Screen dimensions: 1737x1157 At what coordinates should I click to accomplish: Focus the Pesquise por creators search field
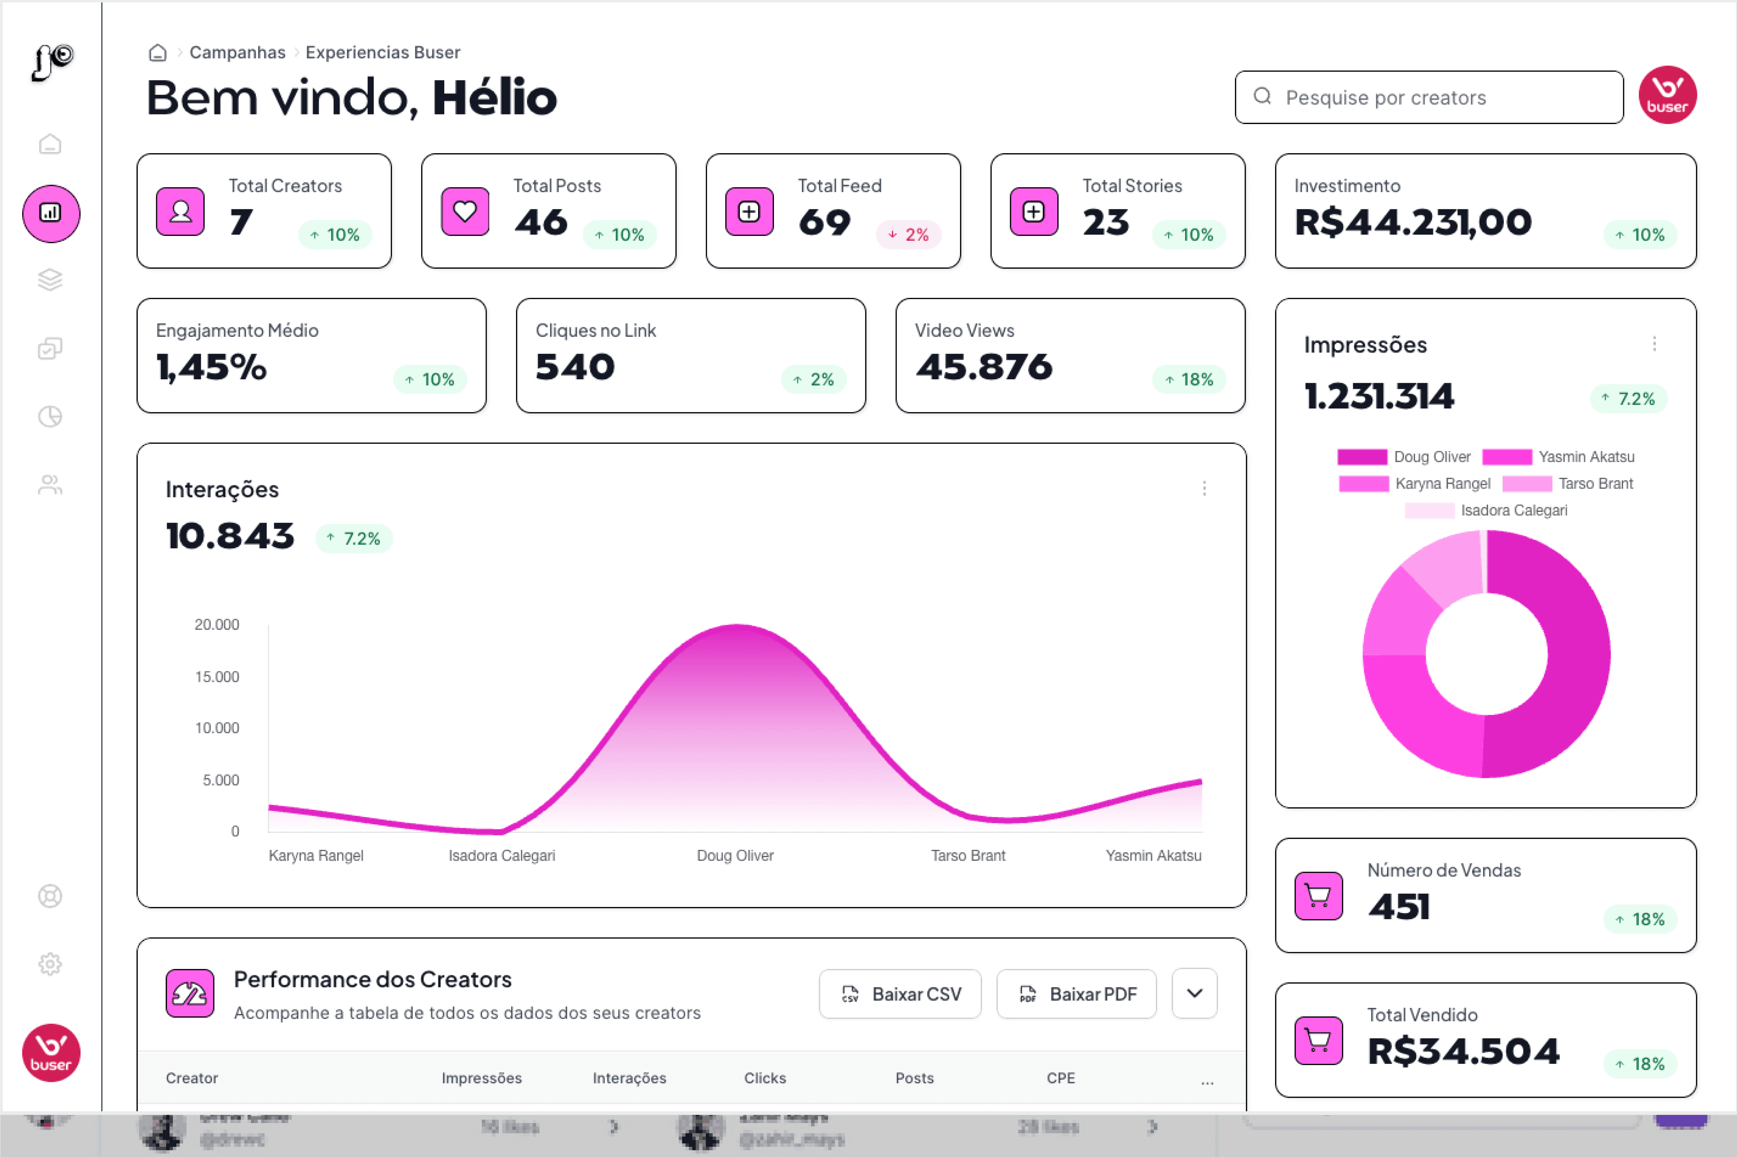pyautogui.click(x=1429, y=97)
